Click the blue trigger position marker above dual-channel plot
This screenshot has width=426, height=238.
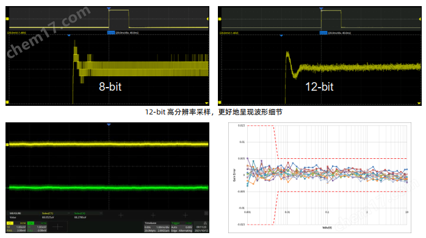109,124
